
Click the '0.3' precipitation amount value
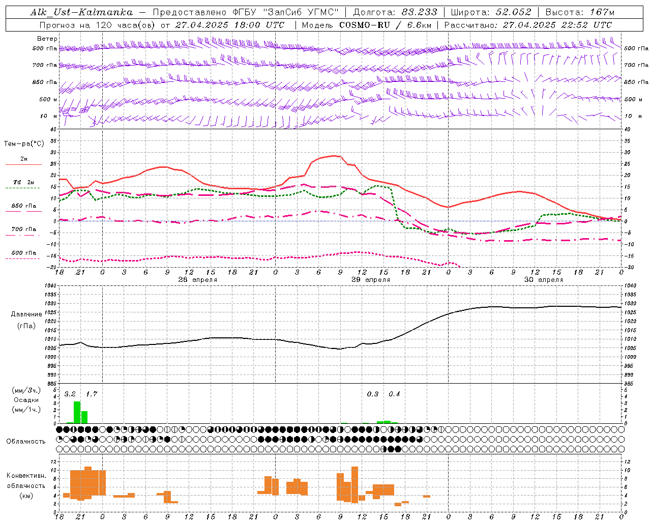click(x=373, y=394)
